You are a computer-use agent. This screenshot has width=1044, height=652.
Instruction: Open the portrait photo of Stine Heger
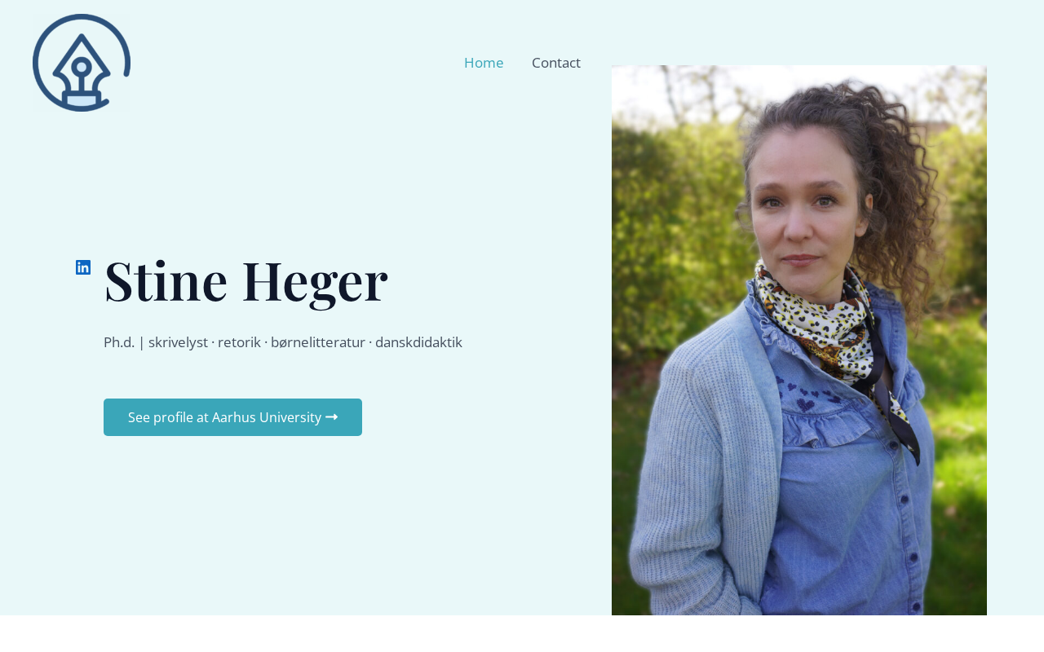click(799, 340)
